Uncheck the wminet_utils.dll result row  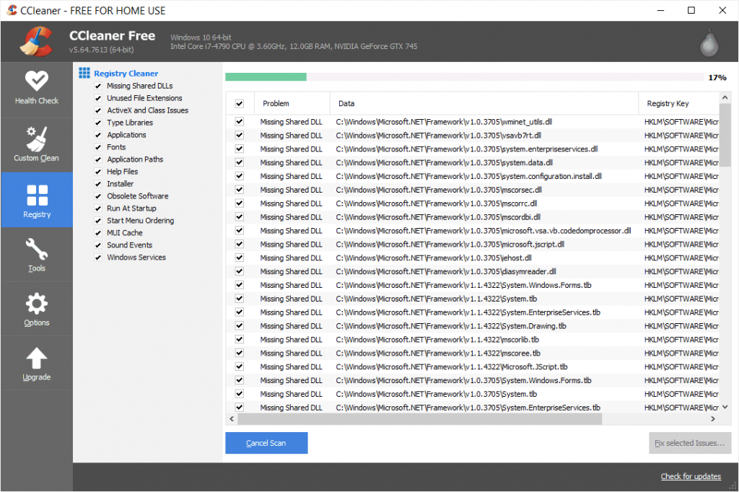[238, 121]
